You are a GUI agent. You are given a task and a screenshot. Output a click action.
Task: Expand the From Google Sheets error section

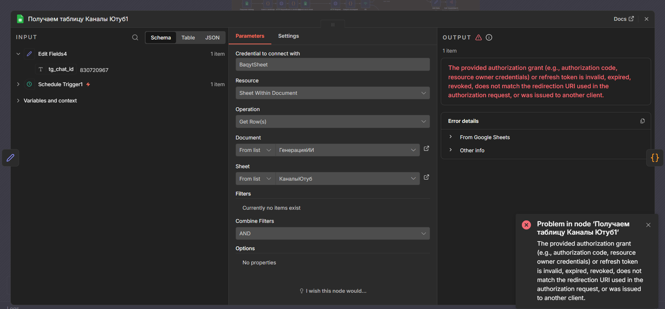tap(484, 137)
